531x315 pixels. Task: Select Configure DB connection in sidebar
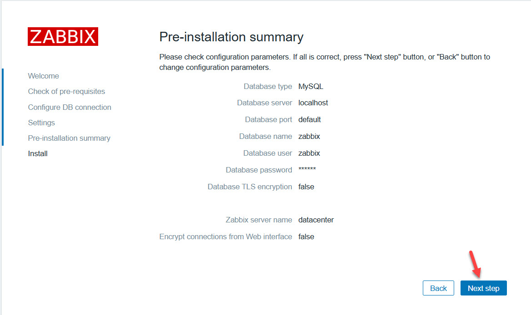pyautogui.click(x=70, y=107)
